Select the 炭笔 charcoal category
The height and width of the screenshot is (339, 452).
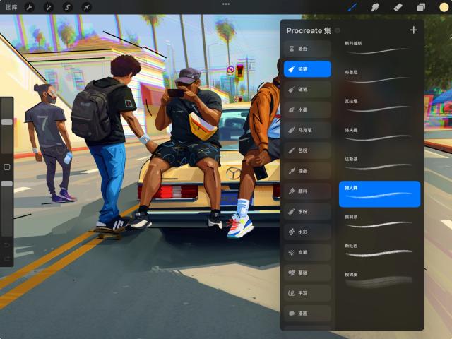307,252
